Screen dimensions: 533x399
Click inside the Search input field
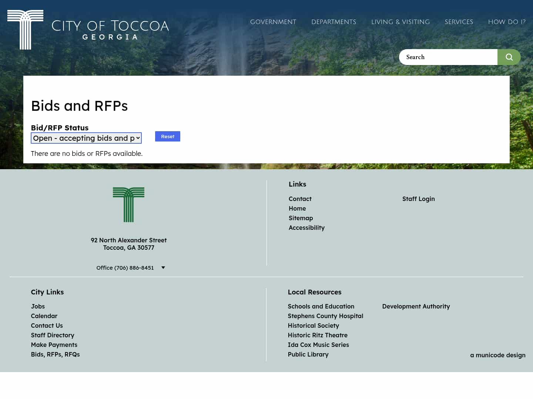click(x=444, y=57)
